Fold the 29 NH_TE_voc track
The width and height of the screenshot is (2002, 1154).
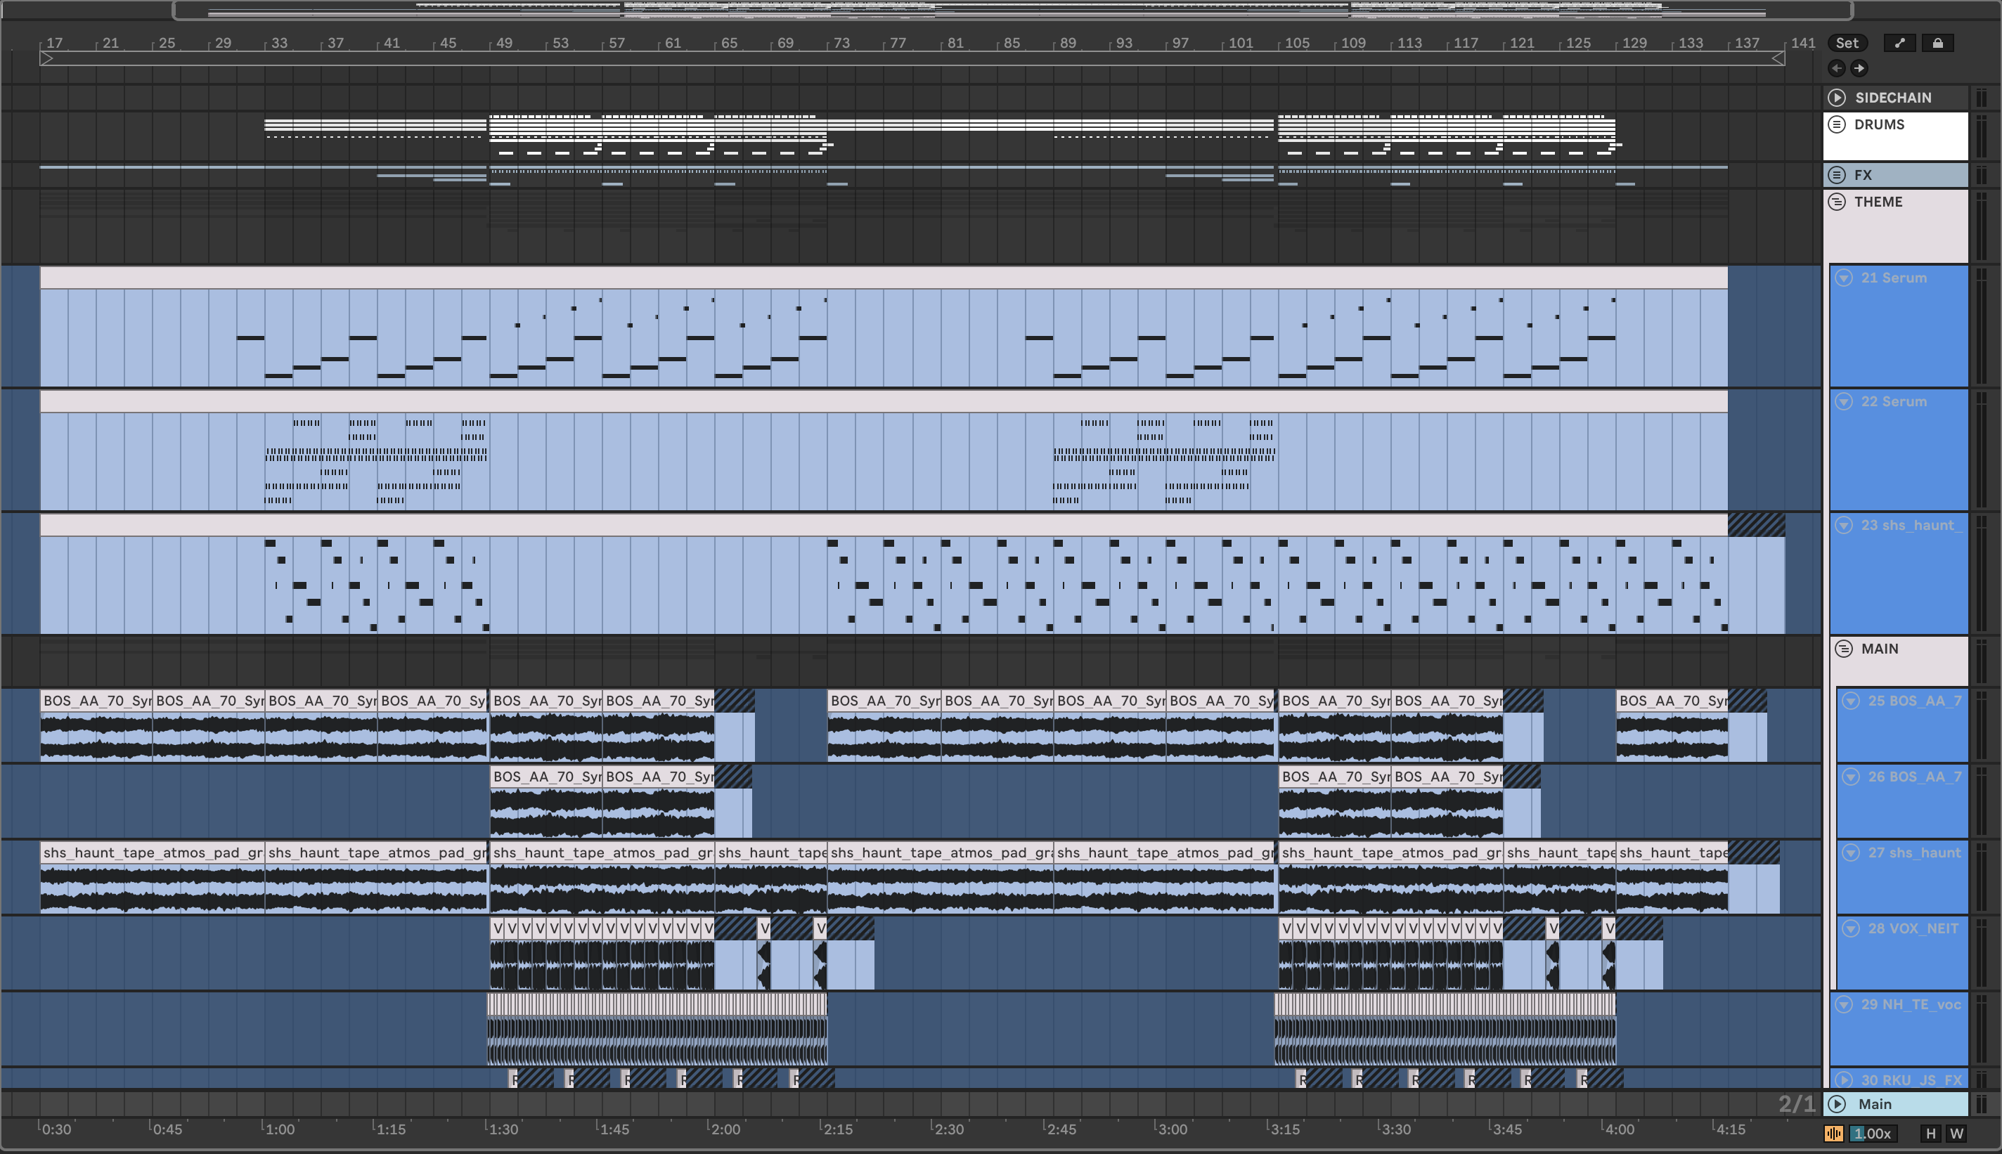tap(1845, 1005)
